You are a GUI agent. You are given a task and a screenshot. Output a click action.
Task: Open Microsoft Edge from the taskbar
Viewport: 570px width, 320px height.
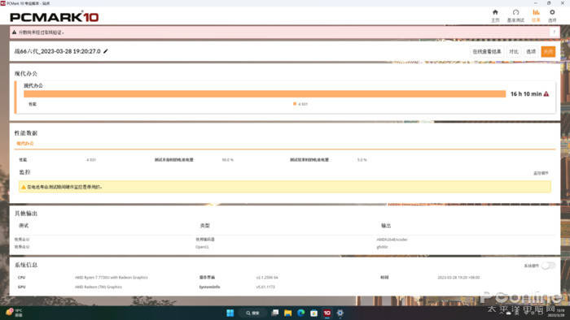coord(300,313)
